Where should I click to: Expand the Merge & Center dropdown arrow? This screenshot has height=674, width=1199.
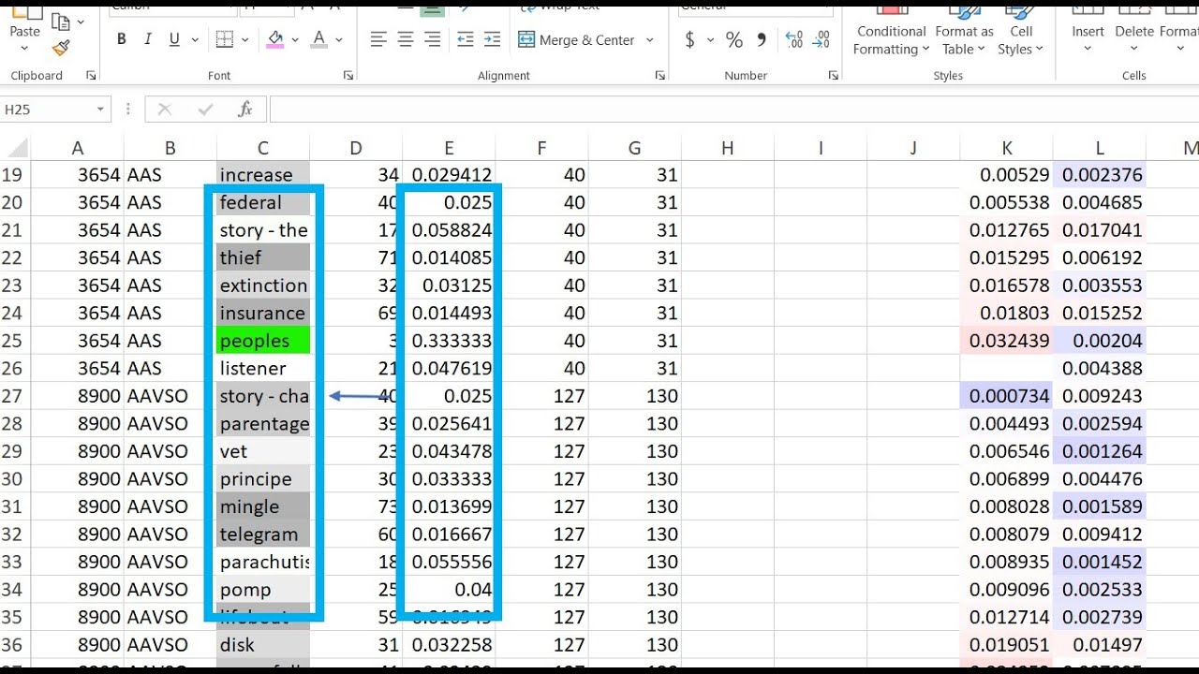(x=650, y=40)
